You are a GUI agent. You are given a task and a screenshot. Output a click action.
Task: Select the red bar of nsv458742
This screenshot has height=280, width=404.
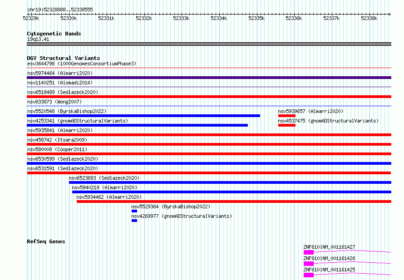[x=209, y=144]
